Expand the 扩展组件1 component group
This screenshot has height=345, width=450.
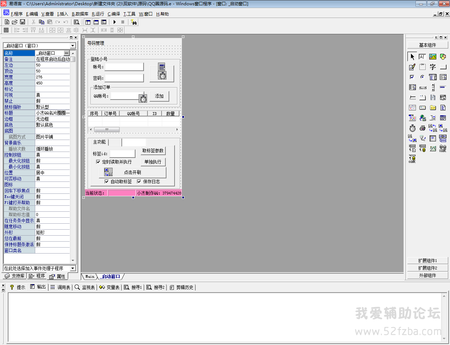427,261
